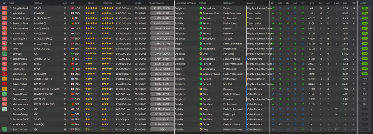Sort by the POTENTIAL column header

[108, 3]
